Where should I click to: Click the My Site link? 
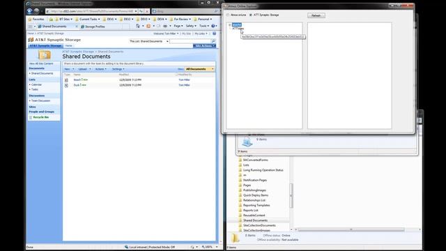pyautogui.click(x=186, y=33)
